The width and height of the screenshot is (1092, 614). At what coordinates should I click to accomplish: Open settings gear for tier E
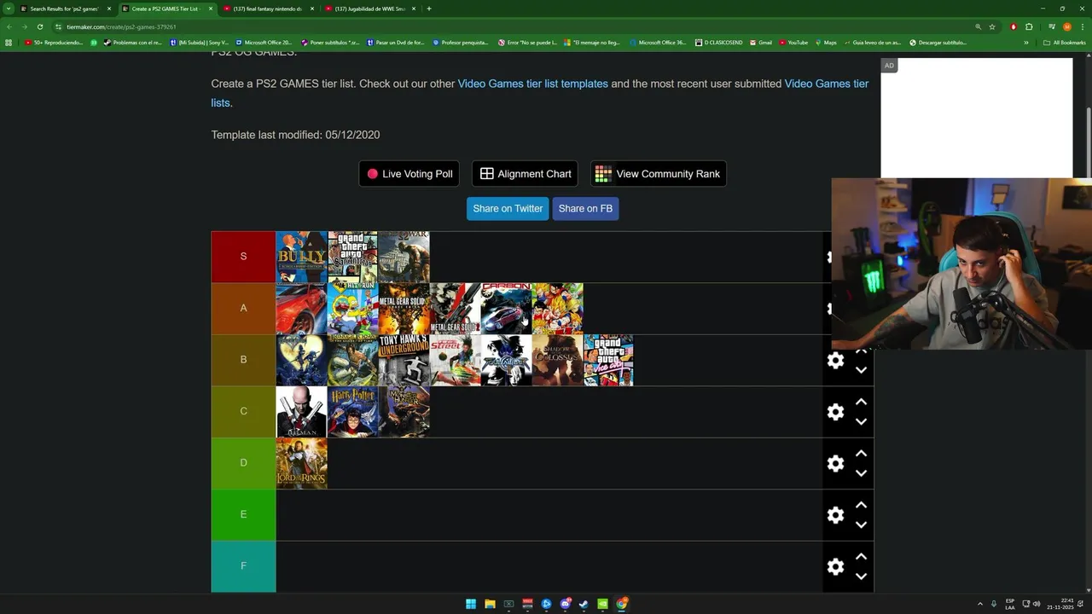tap(835, 515)
